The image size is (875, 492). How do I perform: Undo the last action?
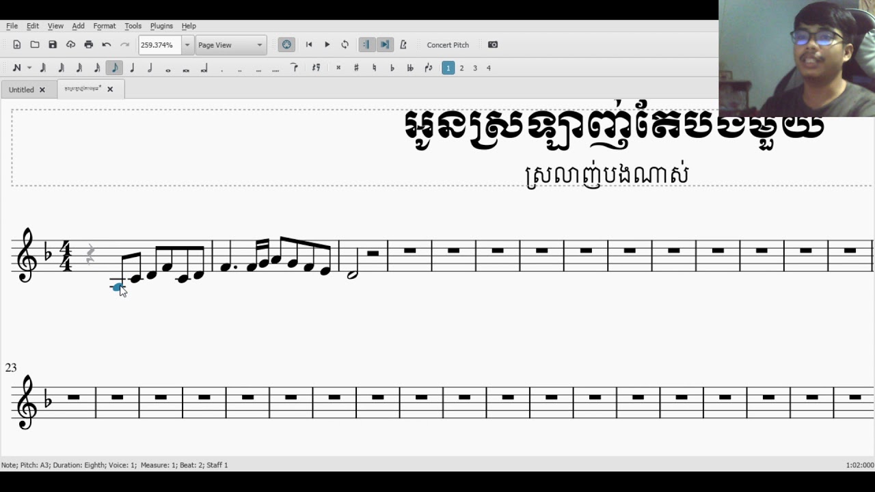click(x=107, y=45)
